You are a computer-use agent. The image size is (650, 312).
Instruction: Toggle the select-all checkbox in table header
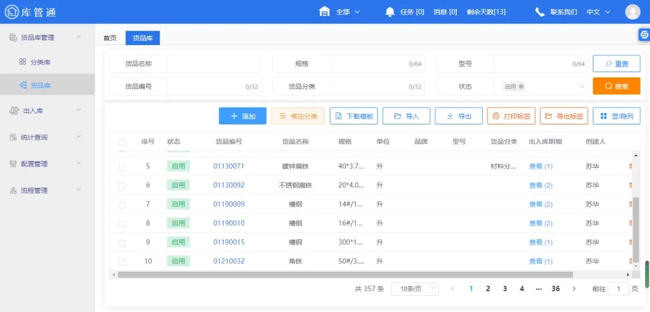tap(122, 142)
